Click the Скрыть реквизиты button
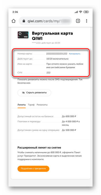The image size is (101, 195). [34, 93]
